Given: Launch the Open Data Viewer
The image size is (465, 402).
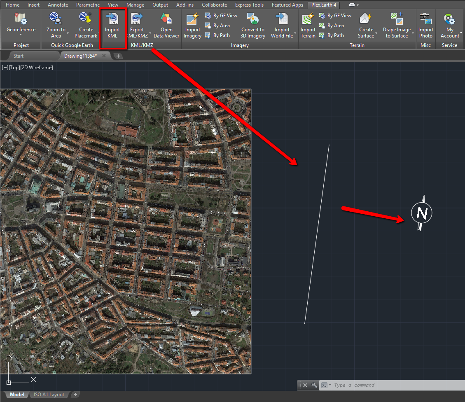Looking at the screenshot, I should 166,26.
